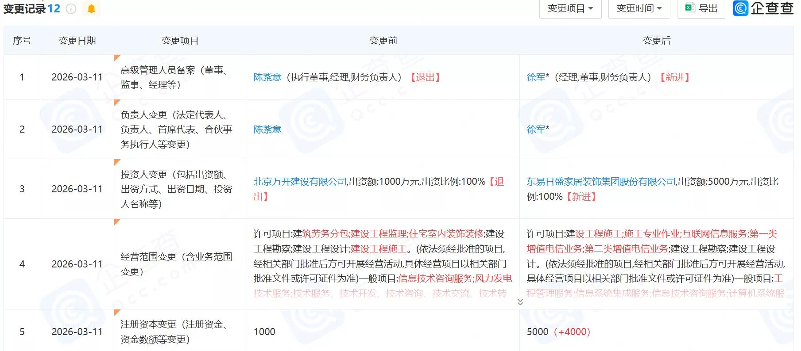Click date 2026-03-11 in row 3
Screen dimensions: 801x351
click(77, 189)
